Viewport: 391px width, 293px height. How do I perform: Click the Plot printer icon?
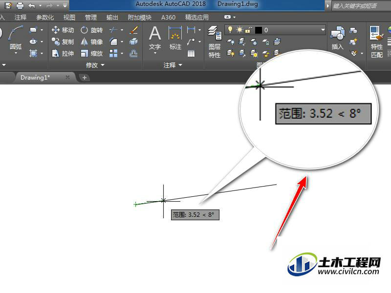click(x=20, y=5)
